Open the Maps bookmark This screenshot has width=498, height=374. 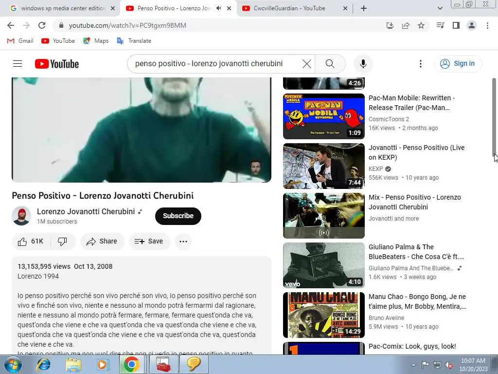point(96,41)
